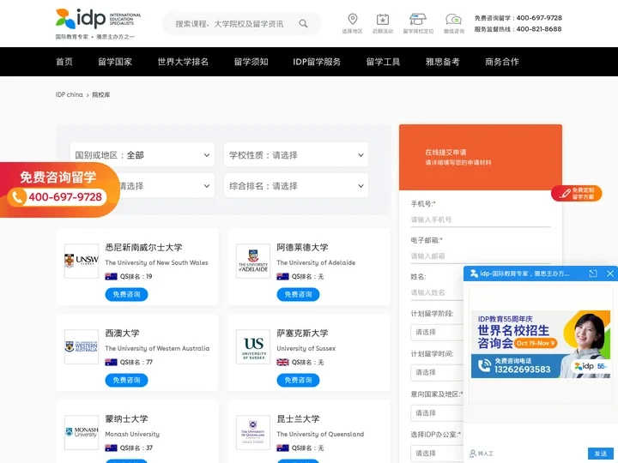Click the University of Queensland logo
Viewport: 618px width, 463px height.
(x=253, y=432)
